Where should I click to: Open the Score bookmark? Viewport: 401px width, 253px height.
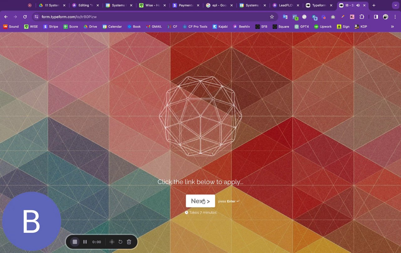pos(71,27)
